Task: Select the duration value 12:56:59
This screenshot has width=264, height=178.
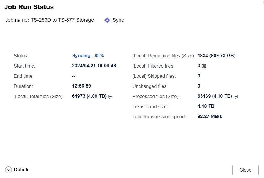Action: 81,86
